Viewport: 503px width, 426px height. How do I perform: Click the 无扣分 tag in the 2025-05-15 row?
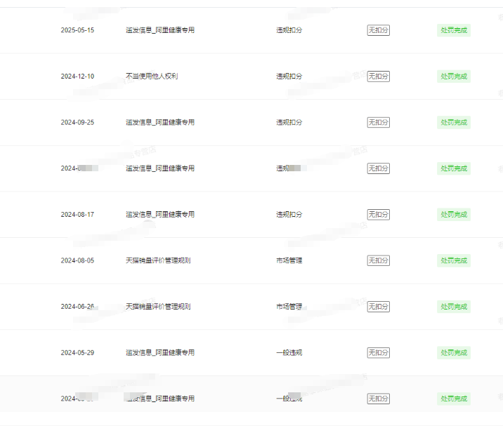pos(378,30)
